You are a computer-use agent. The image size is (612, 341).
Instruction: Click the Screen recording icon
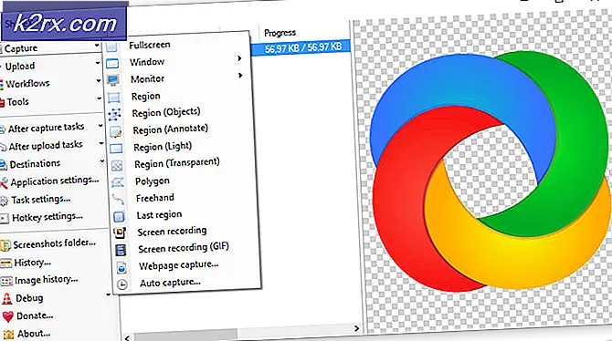coord(120,232)
